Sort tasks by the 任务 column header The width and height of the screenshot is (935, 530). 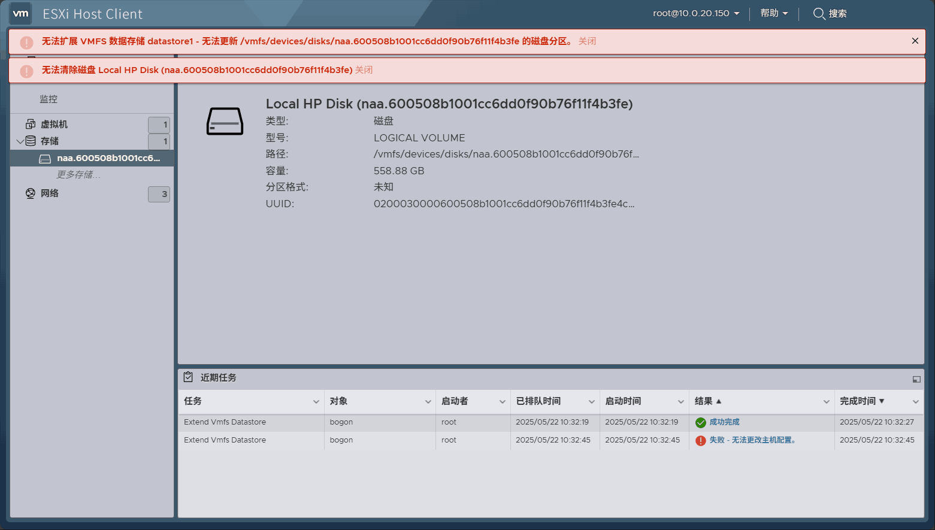point(193,401)
